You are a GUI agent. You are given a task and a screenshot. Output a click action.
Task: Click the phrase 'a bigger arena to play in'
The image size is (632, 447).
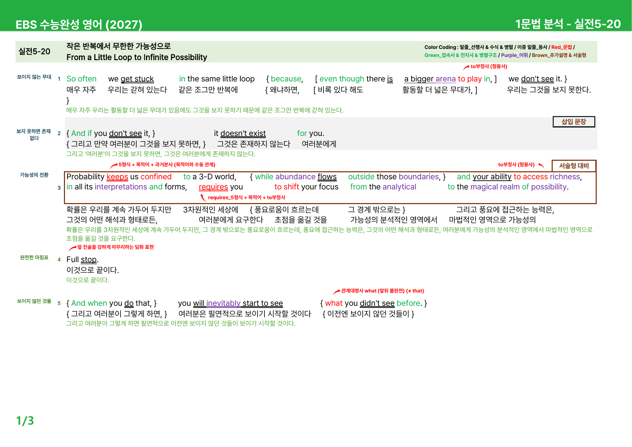click(x=448, y=79)
